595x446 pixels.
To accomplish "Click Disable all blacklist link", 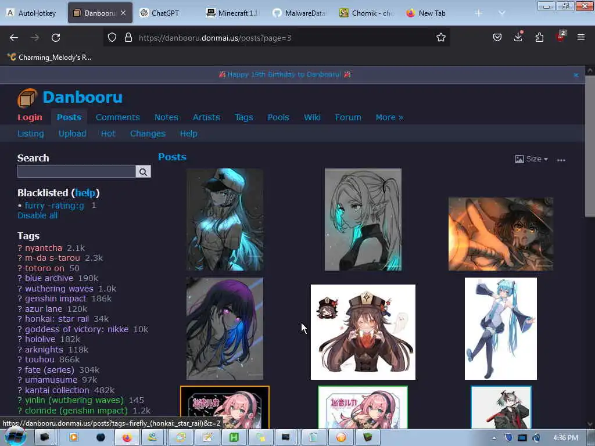I will point(38,215).
